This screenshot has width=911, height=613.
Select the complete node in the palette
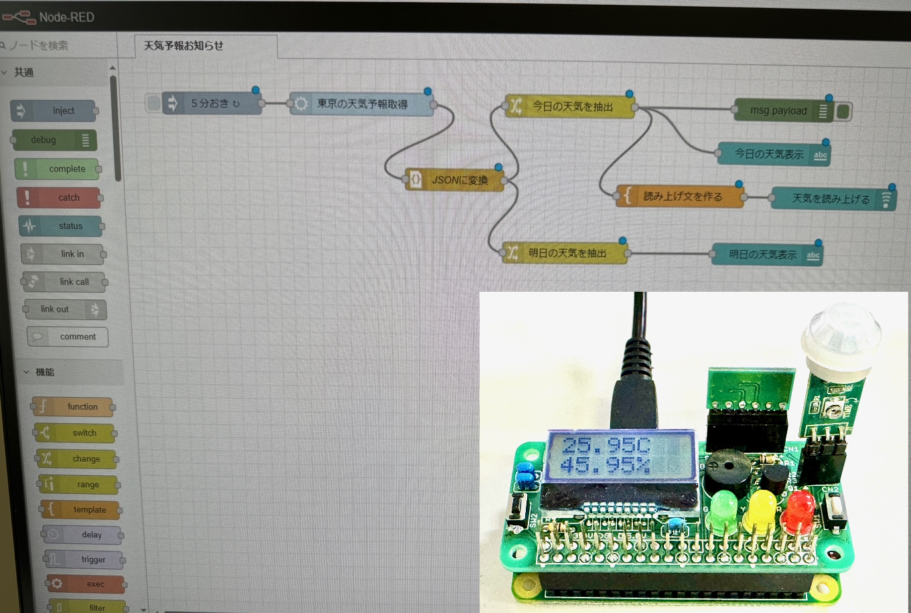[59, 169]
